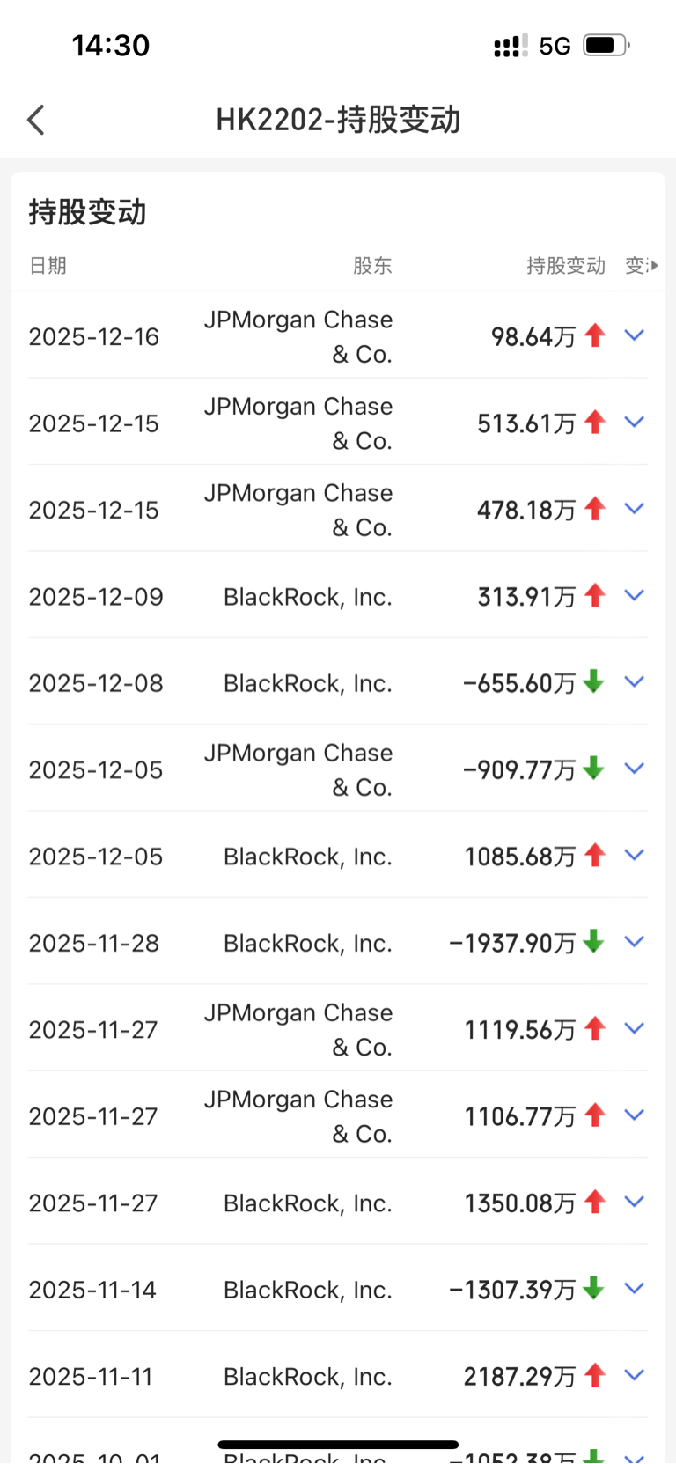Screen dimensions: 676x1464
Task: Tap the battery icon in status bar
Action: tap(606, 45)
